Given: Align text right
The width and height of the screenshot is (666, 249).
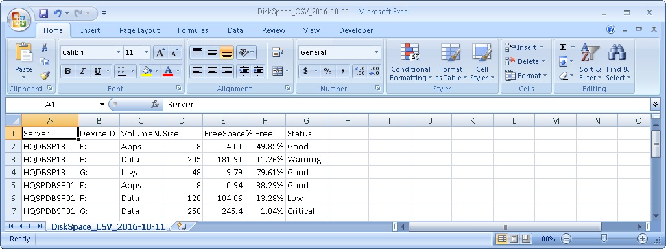Looking at the screenshot, I should point(227,70).
